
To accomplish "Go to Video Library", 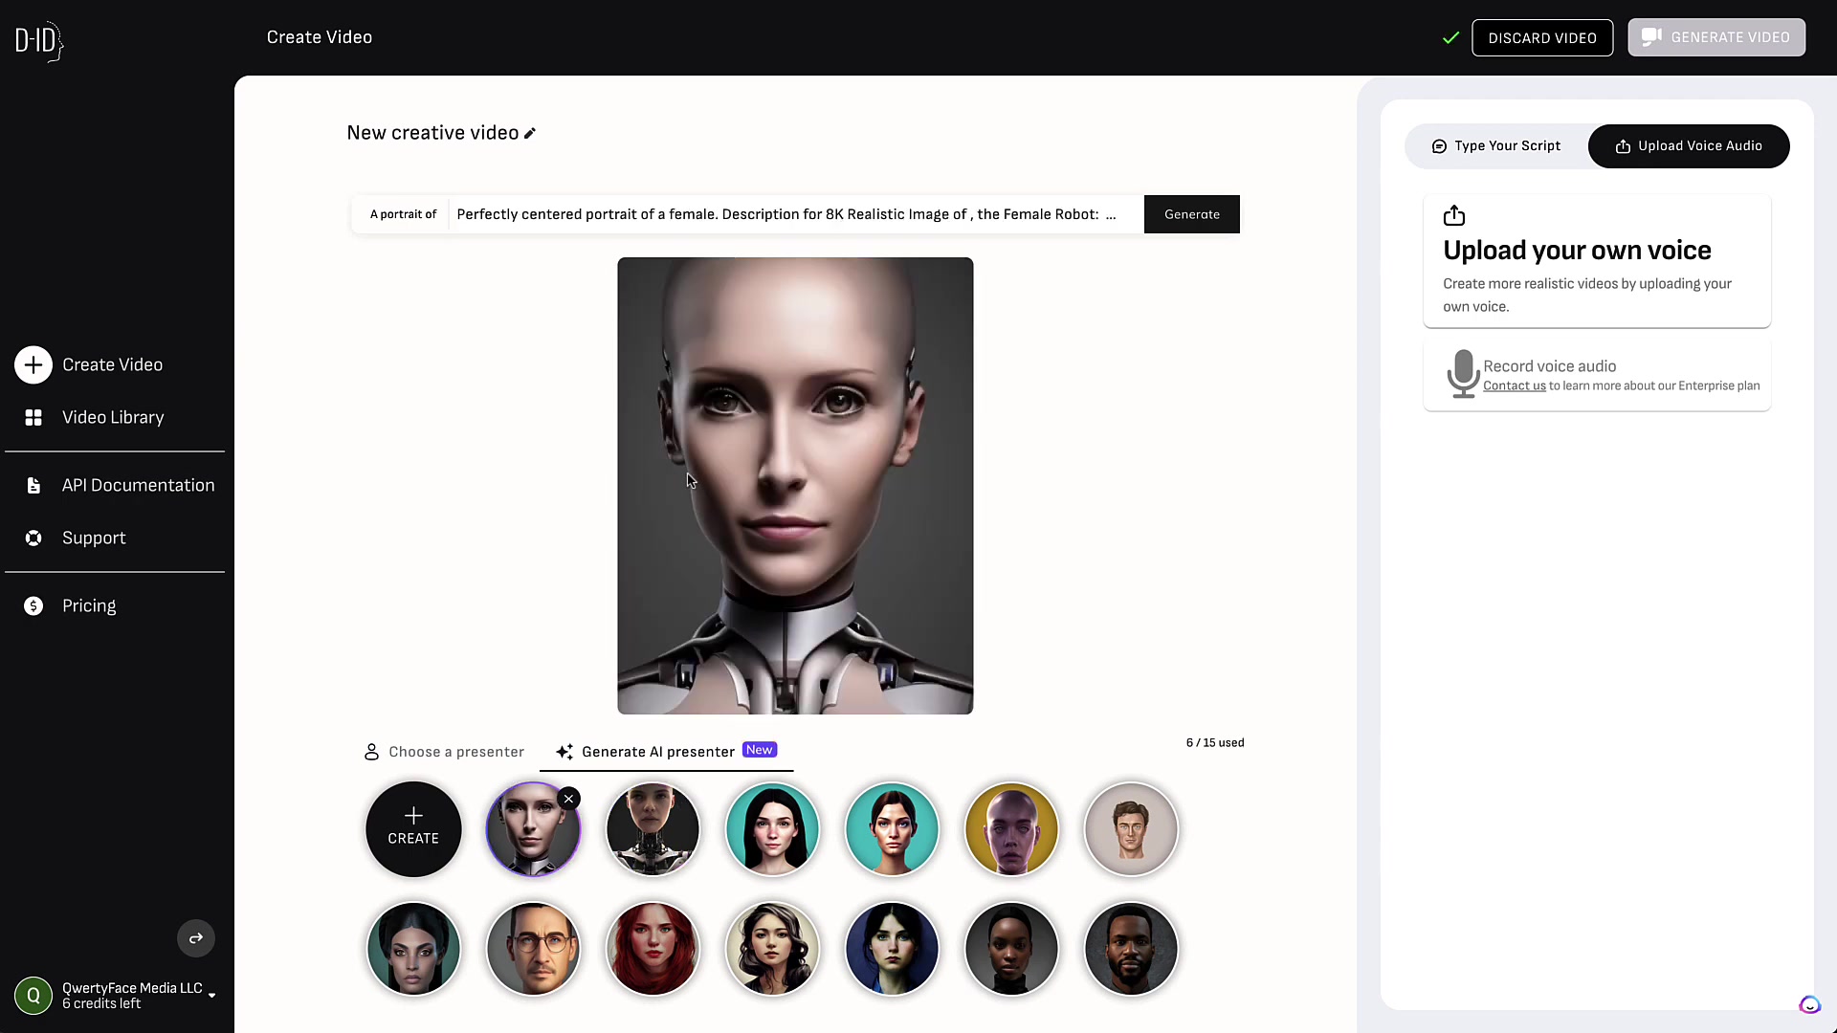I will coord(113,418).
